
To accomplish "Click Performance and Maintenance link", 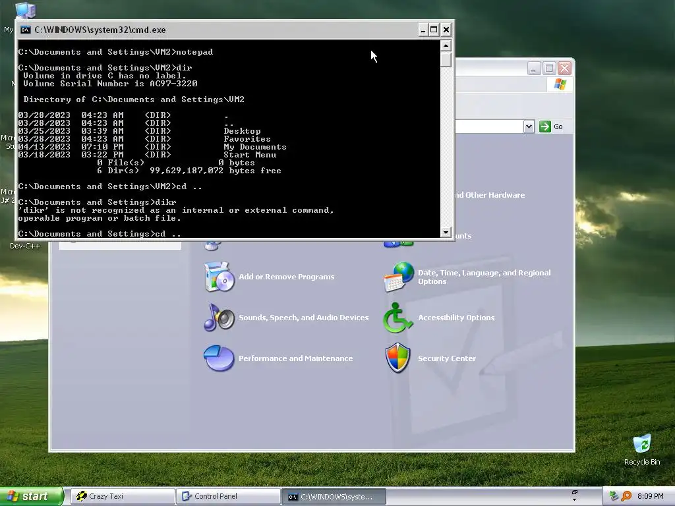I will coord(295,358).
